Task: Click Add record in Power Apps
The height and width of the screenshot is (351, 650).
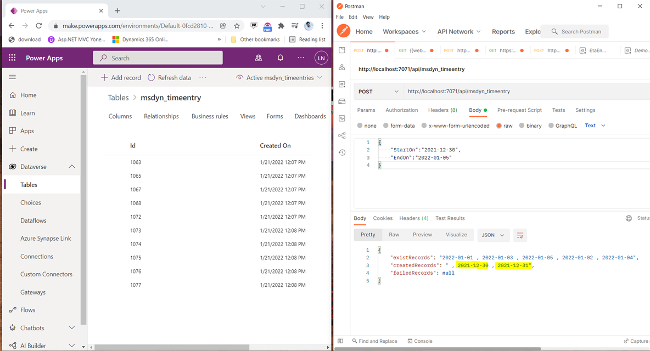Action: 120,77
